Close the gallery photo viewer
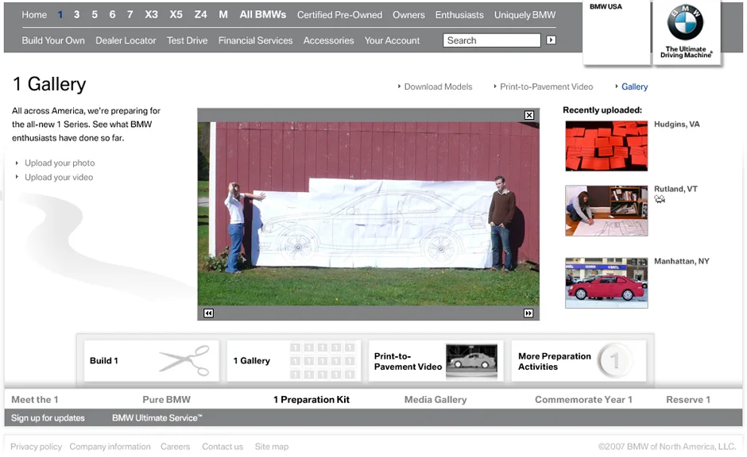The image size is (747, 457). 528,115
